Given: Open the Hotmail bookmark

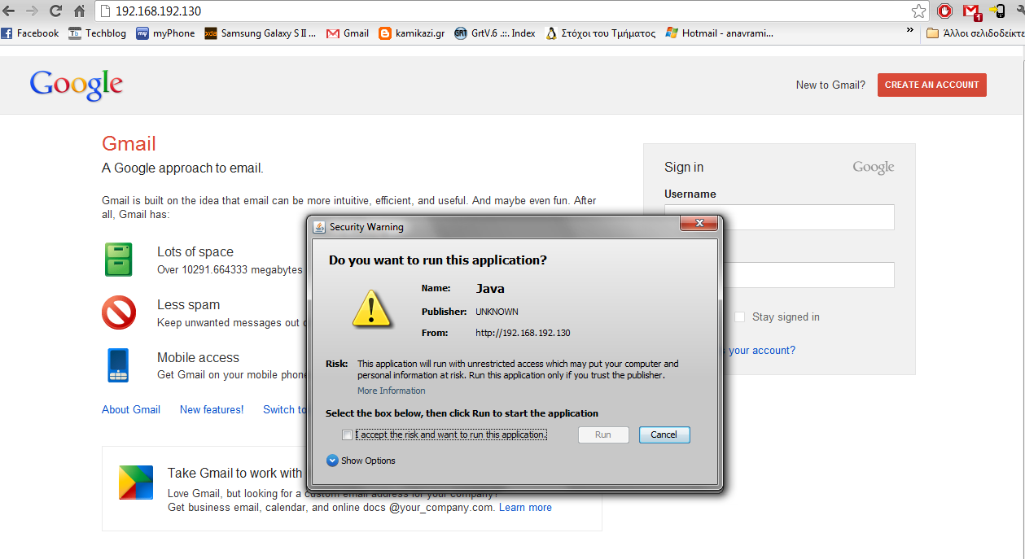Looking at the screenshot, I should pos(720,33).
